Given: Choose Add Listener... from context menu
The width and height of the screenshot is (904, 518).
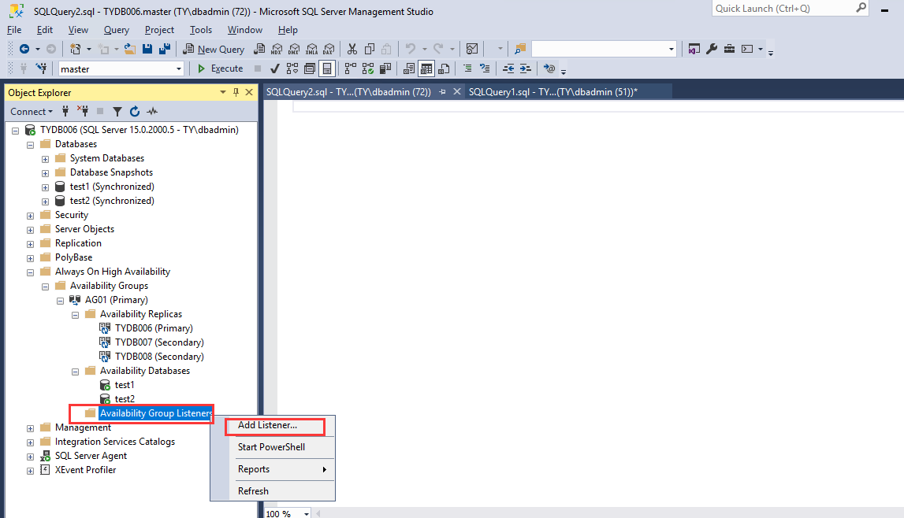Looking at the screenshot, I should click(267, 425).
